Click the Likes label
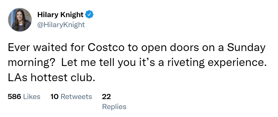Image resolution: width=278 pixels, height=117 pixels. click(x=32, y=96)
